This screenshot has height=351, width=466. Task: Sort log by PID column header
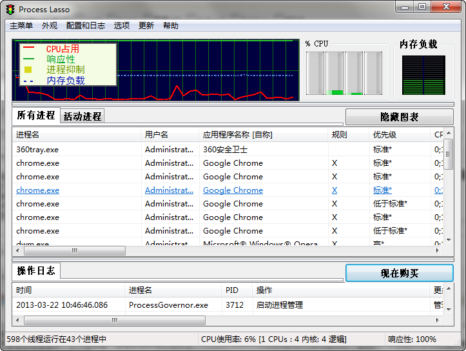(237, 290)
